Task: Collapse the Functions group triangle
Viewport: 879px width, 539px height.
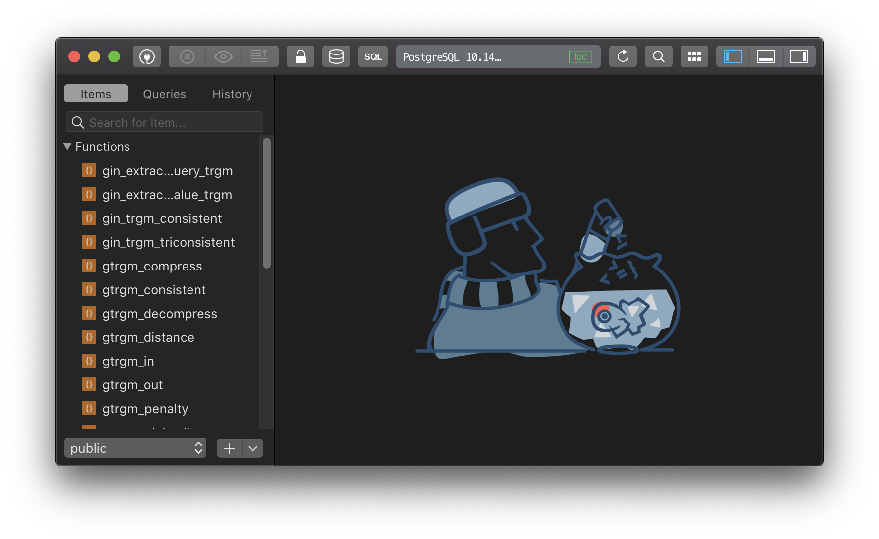Action: 68,146
